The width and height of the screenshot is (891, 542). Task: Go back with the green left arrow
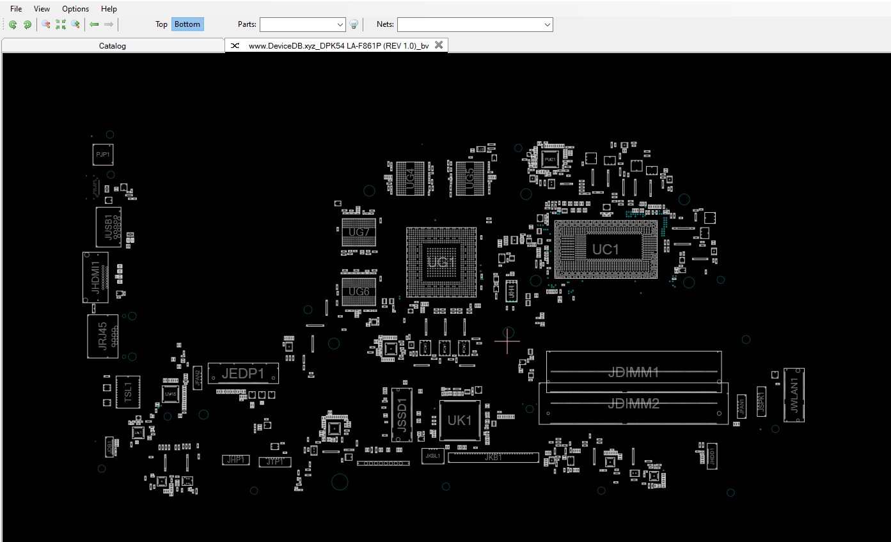point(94,25)
